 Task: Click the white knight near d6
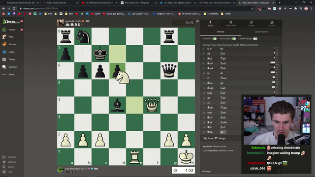point(123,77)
